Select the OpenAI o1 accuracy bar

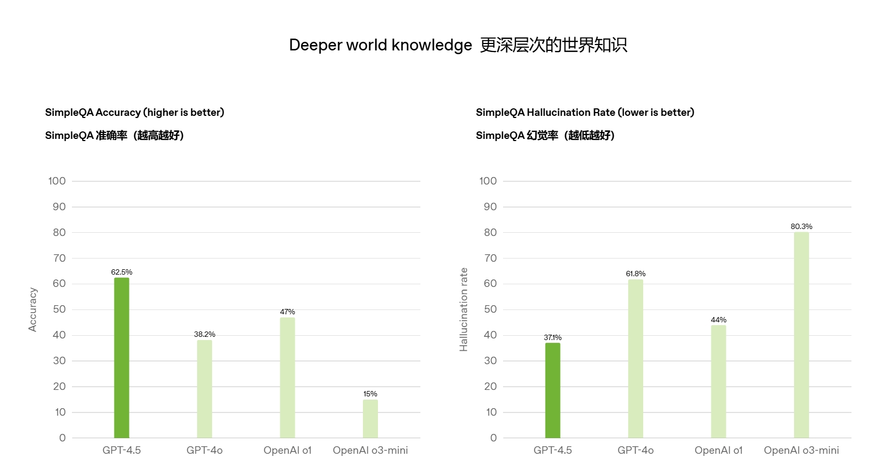pyautogui.click(x=287, y=378)
